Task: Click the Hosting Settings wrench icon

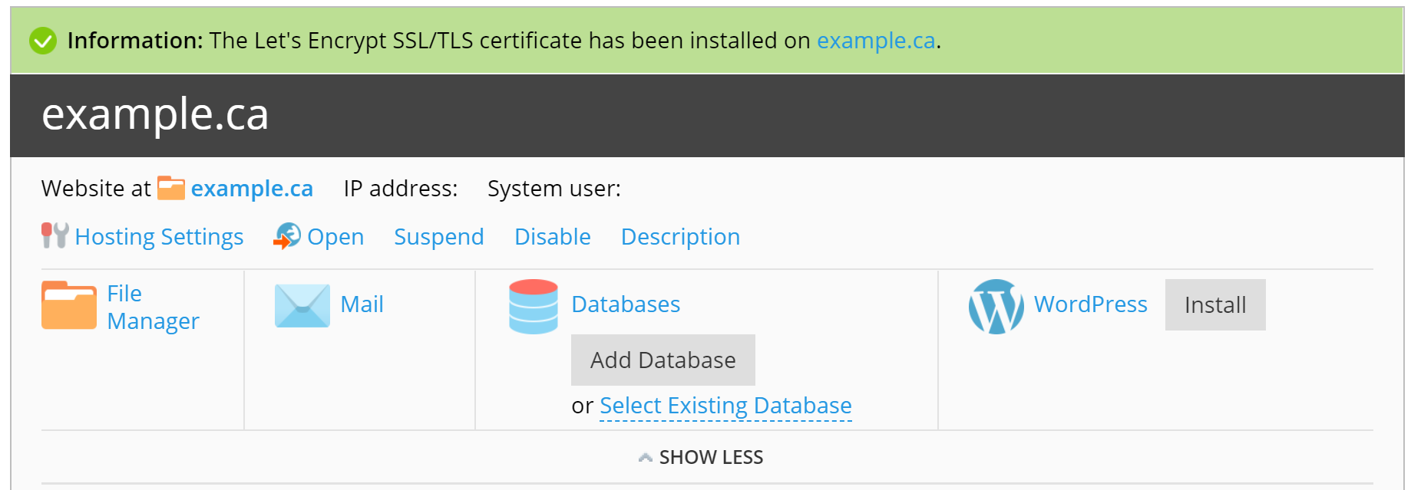Action: point(55,235)
